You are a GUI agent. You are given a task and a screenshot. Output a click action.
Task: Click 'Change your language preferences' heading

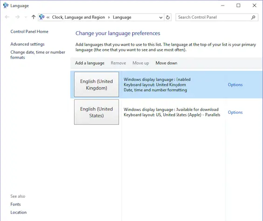[x=118, y=33]
